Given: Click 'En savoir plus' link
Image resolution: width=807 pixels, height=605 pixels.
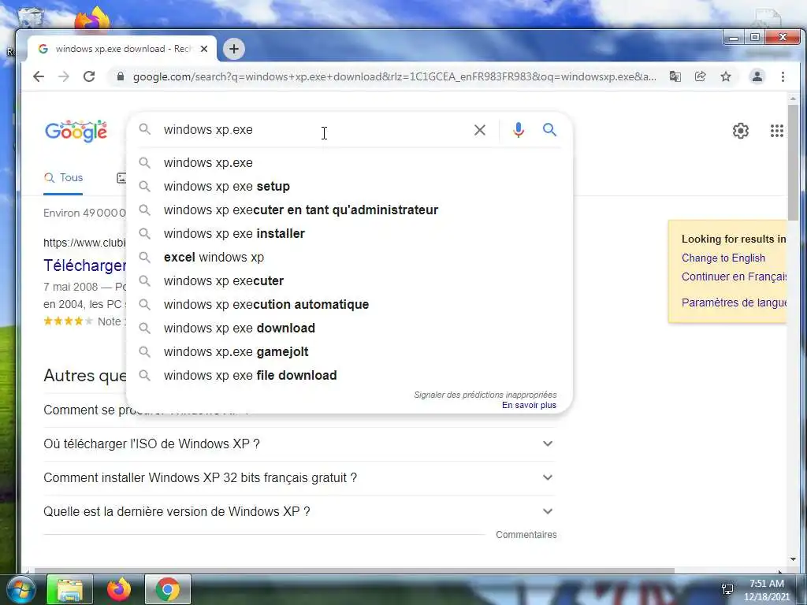Looking at the screenshot, I should coord(529,406).
